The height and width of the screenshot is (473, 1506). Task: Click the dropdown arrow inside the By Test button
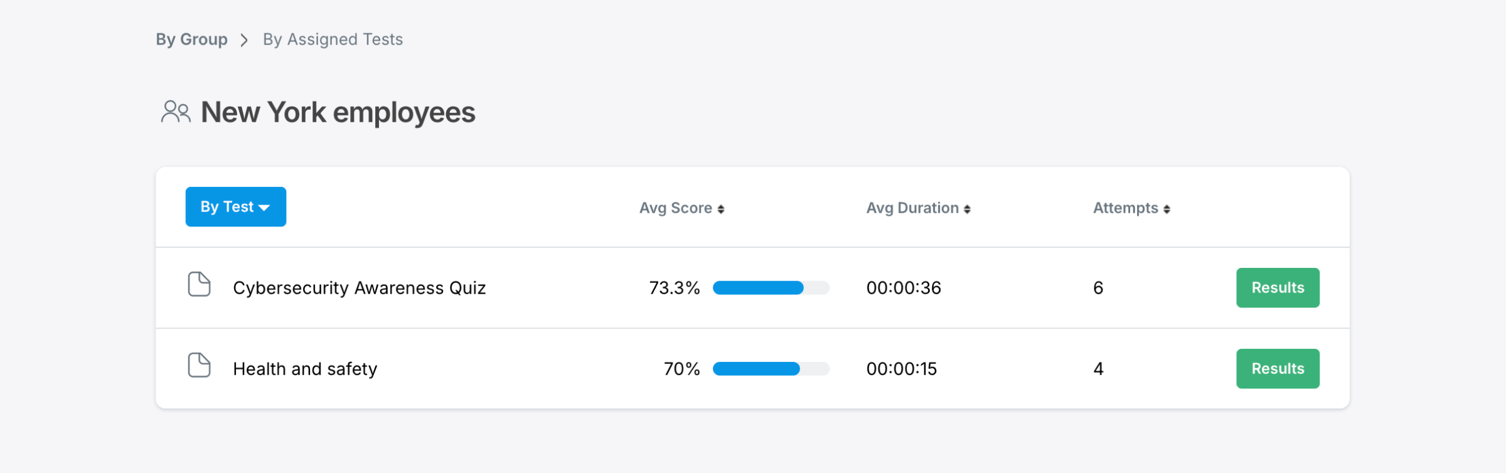coord(266,206)
